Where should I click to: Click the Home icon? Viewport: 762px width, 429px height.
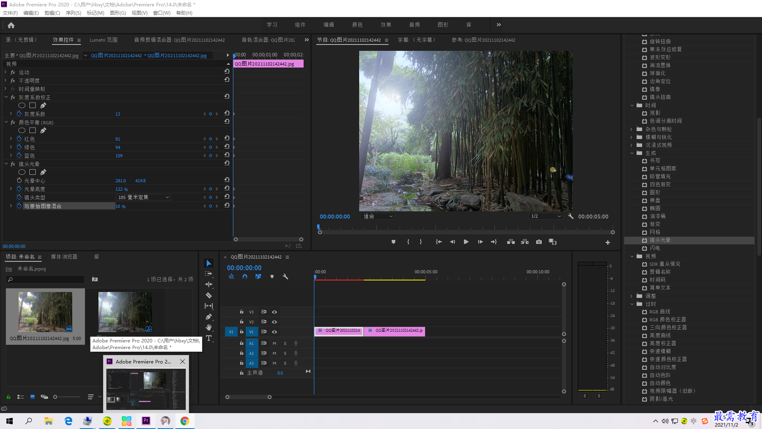click(x=11, y=25)
